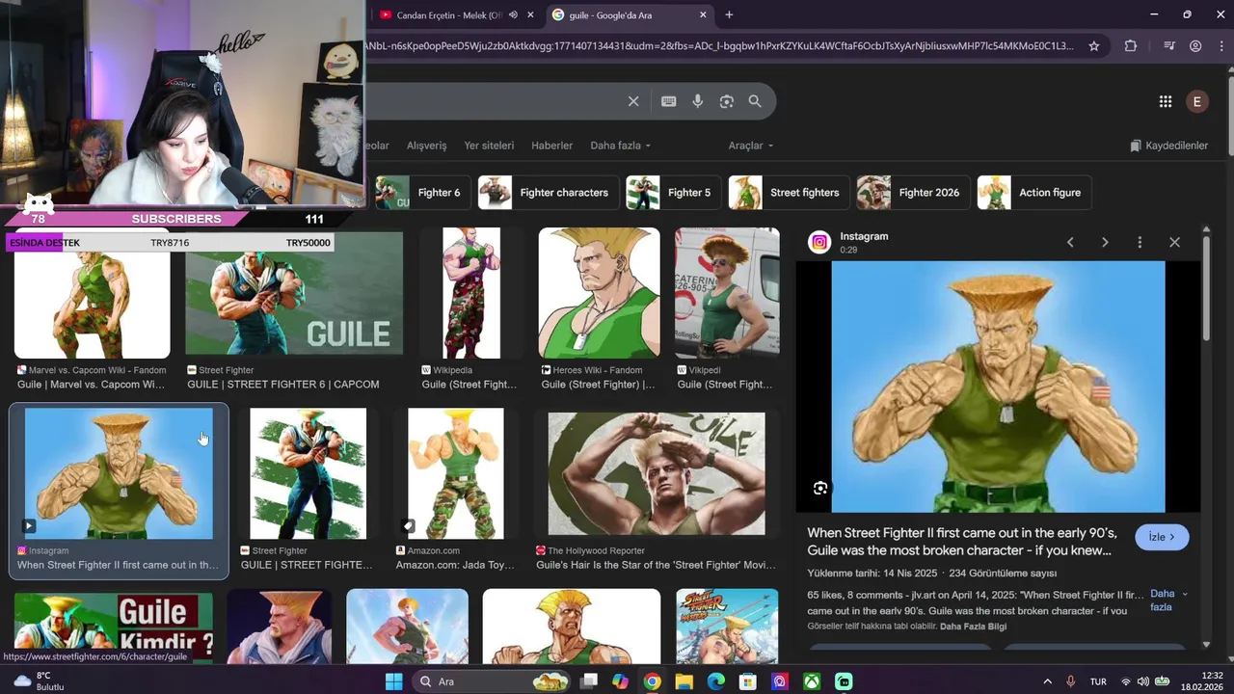1234x694 pixels.
Task: Go to next image in preview panel
Action: click(x=1105, y=242)
